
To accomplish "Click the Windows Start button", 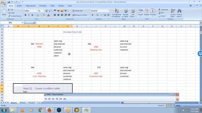I will pyautogui.click(x=4, y=110).
